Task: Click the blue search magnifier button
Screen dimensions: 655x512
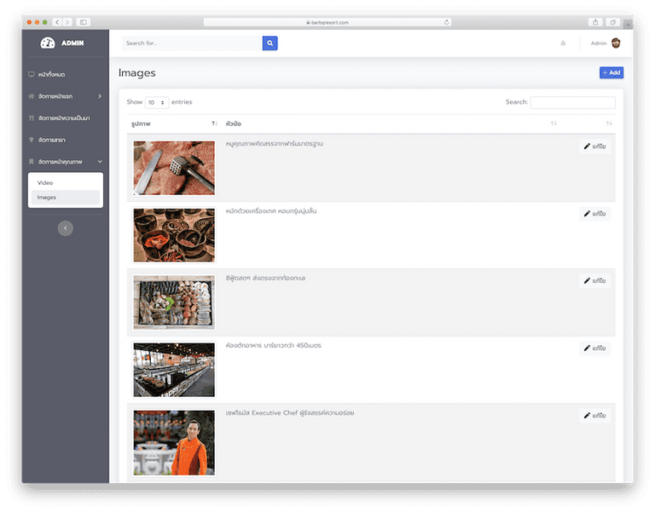Action: point(270,43)
